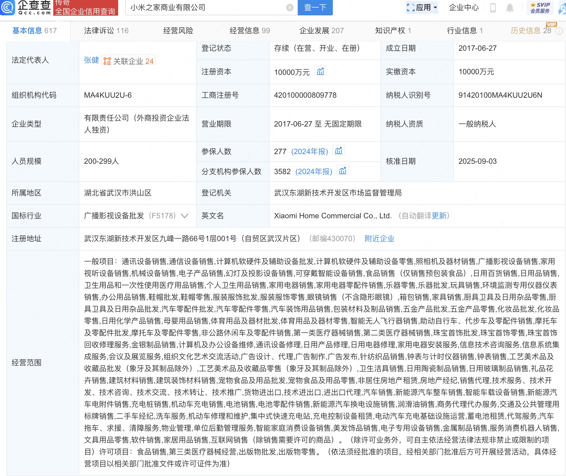The image size is (566, 476).
Task: Switch to 法律诉讼 tab
Action: [106, 31]
